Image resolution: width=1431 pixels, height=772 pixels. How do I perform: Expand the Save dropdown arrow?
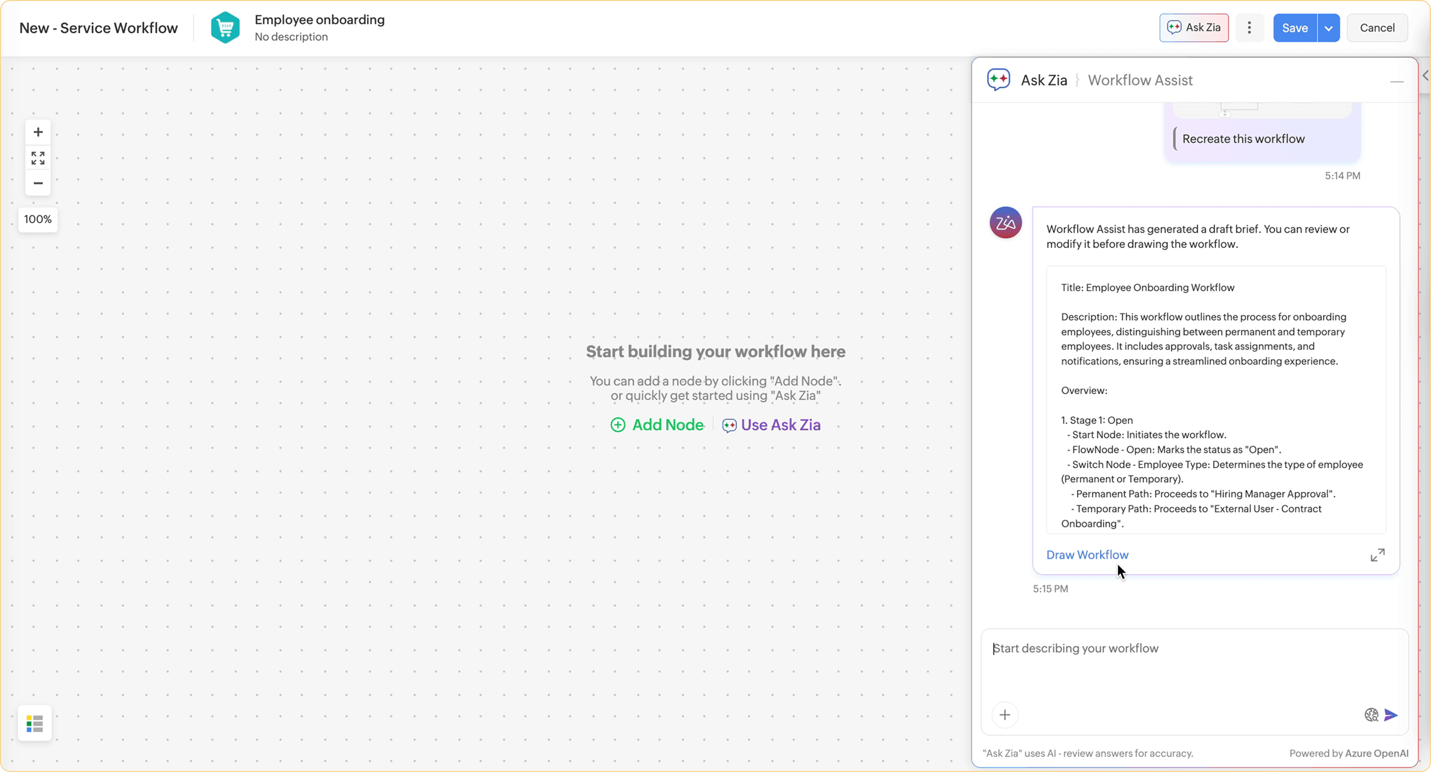tap(1328, 28)
